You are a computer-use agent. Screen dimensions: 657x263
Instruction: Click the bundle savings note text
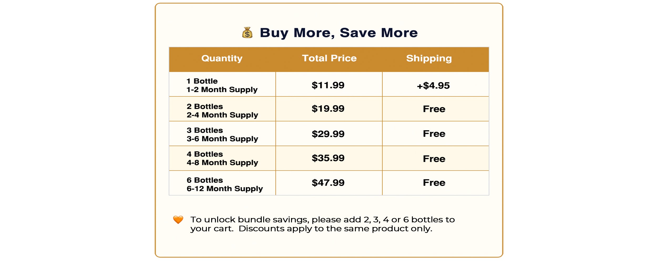(x=322, y=224)
